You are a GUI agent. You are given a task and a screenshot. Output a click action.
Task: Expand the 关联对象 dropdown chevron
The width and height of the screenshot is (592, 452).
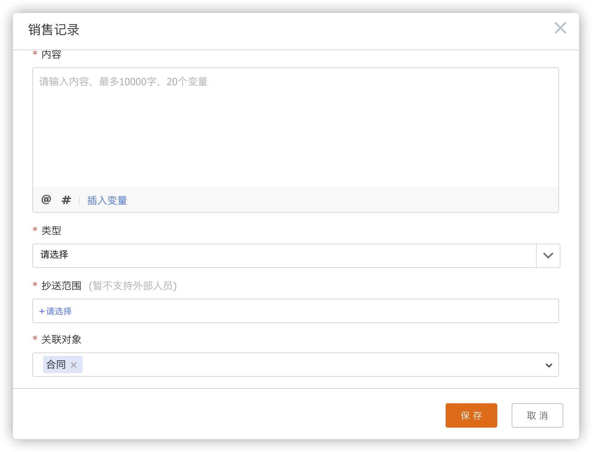[549, 365]
